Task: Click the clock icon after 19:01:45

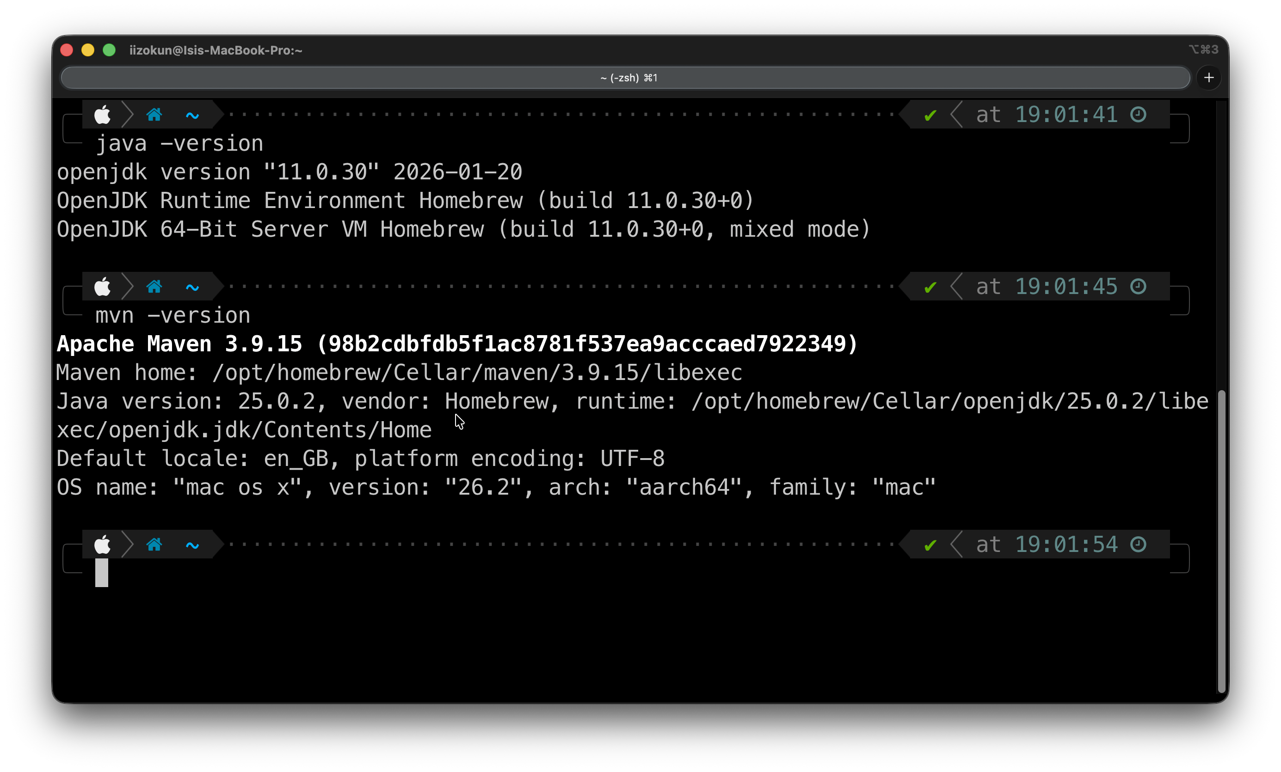Action: tap(1138, 287)
